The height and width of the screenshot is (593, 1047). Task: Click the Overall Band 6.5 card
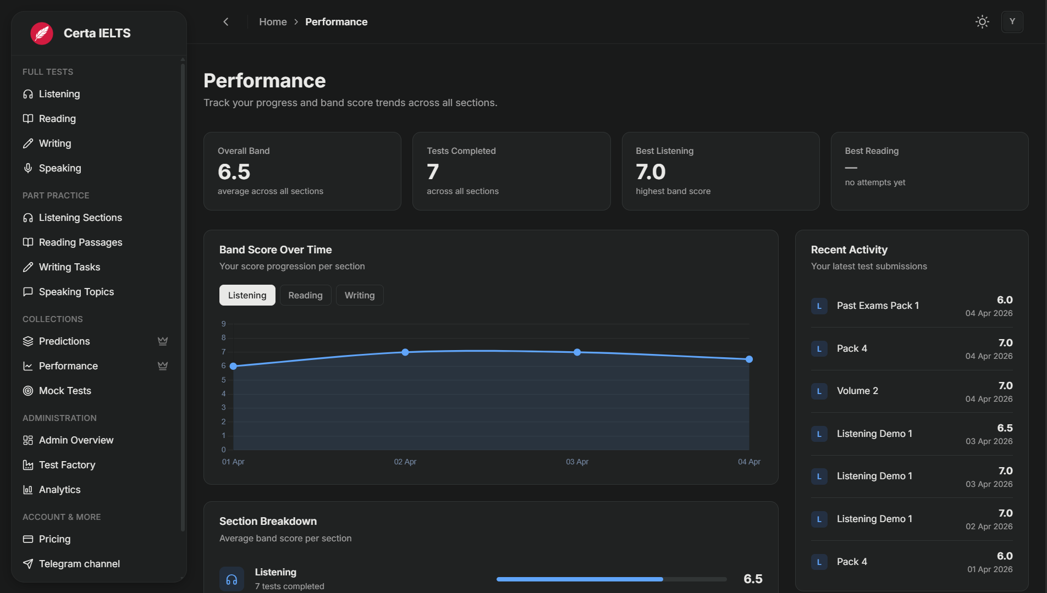pos(302,171)
